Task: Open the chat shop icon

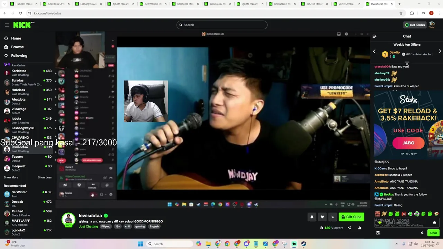Action: [378, 233]
